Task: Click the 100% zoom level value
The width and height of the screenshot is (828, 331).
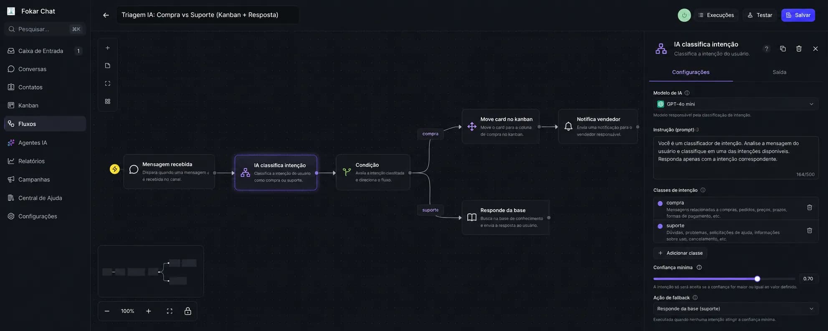Action: click(128, 311)
